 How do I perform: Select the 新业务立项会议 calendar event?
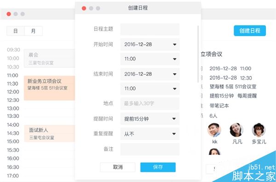point(50,88)
